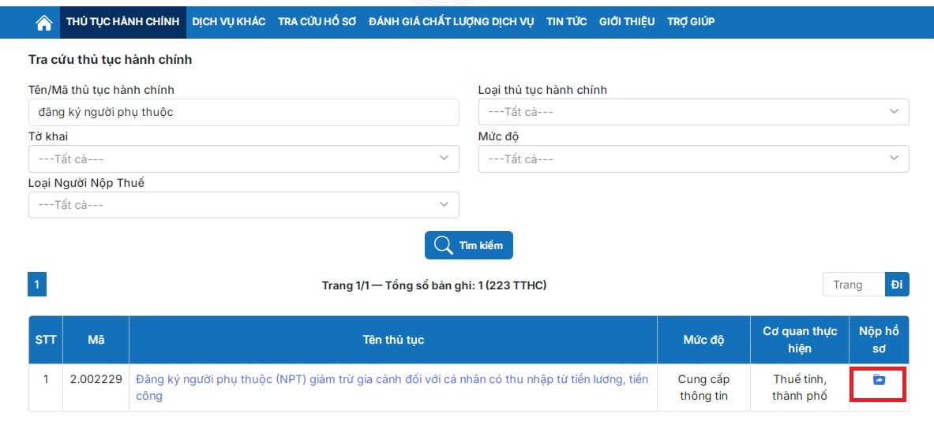Image resolution: width=934 pixels, height=421 pixels.
Task: Click the Trang page number input
Action: (853, 285)
